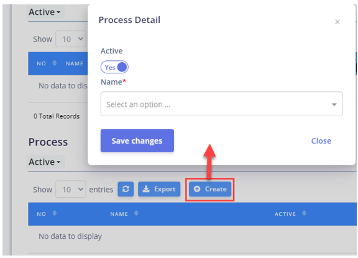
Task: Click the refresh icon button beside entries
Action: tap(126, 189)
